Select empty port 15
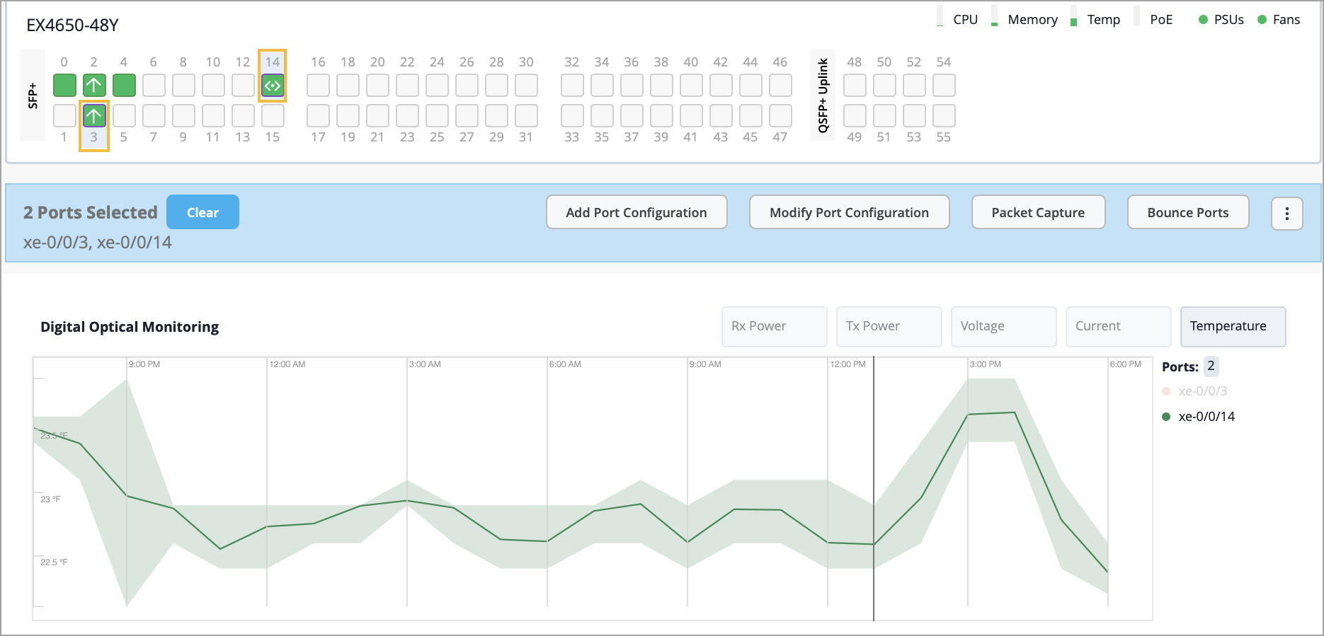Screen dimensions: 1324x636 pyautogui.click(x=273, y=115)
